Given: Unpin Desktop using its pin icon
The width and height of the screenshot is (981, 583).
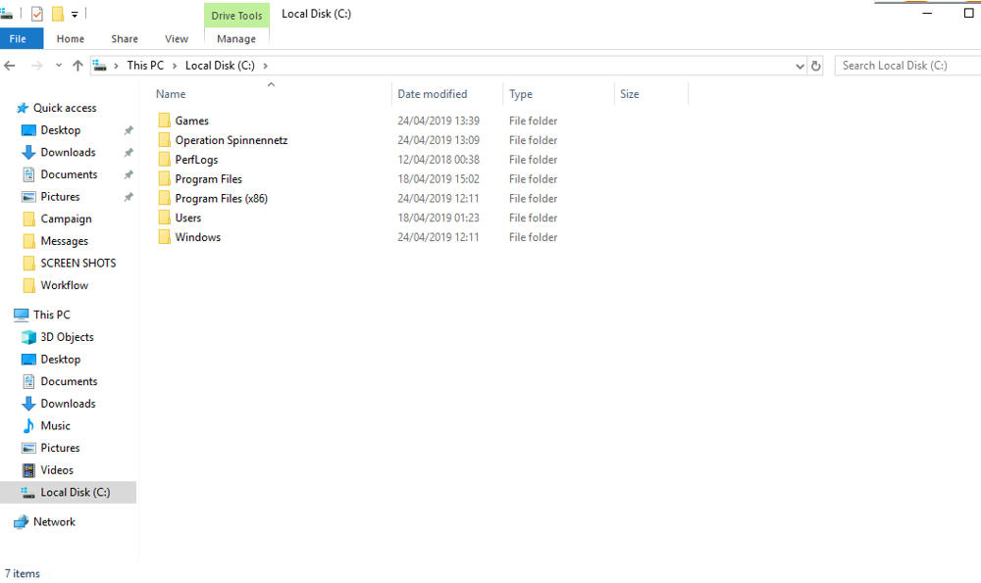Looking at the screenshot, I should (x=129, y=130).
